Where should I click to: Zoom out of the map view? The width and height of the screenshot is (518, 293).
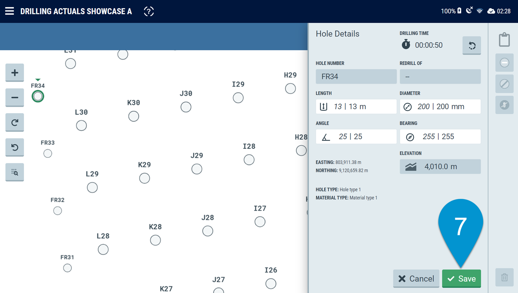pyautogui.click(x=15, y=98)
